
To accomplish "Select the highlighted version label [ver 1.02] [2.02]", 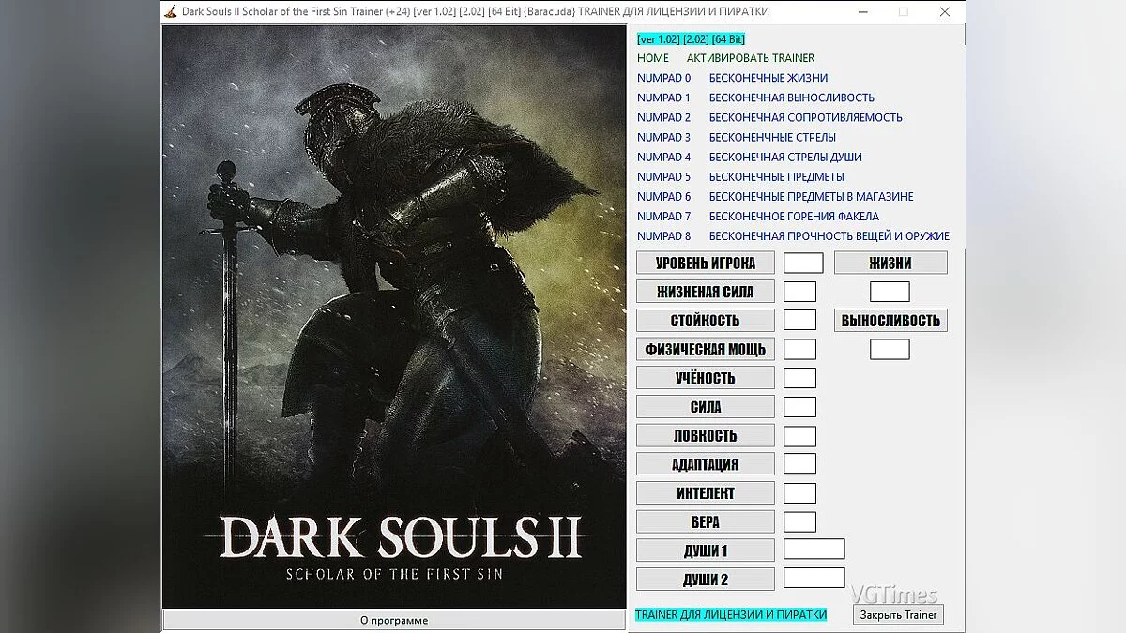I will (691, 38).
